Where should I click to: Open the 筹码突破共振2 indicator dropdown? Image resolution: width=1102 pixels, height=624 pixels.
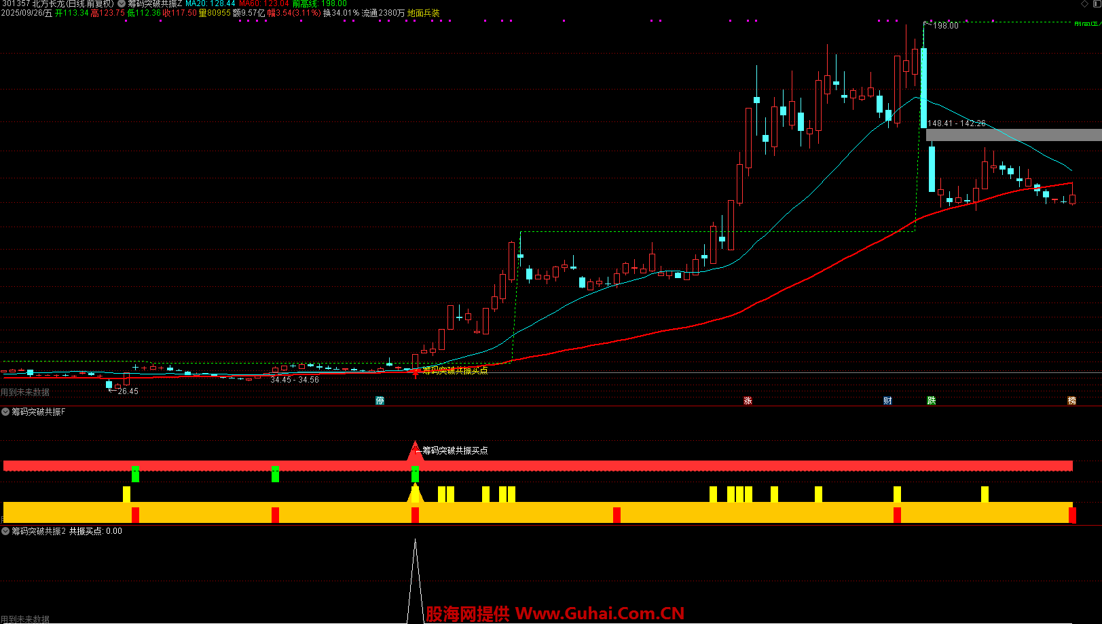pyautogui.click(x=6, y=531)
